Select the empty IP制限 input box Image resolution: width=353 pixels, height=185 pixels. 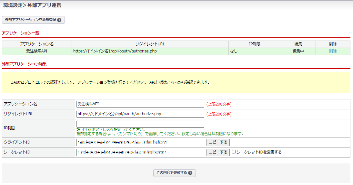(140, 124)
